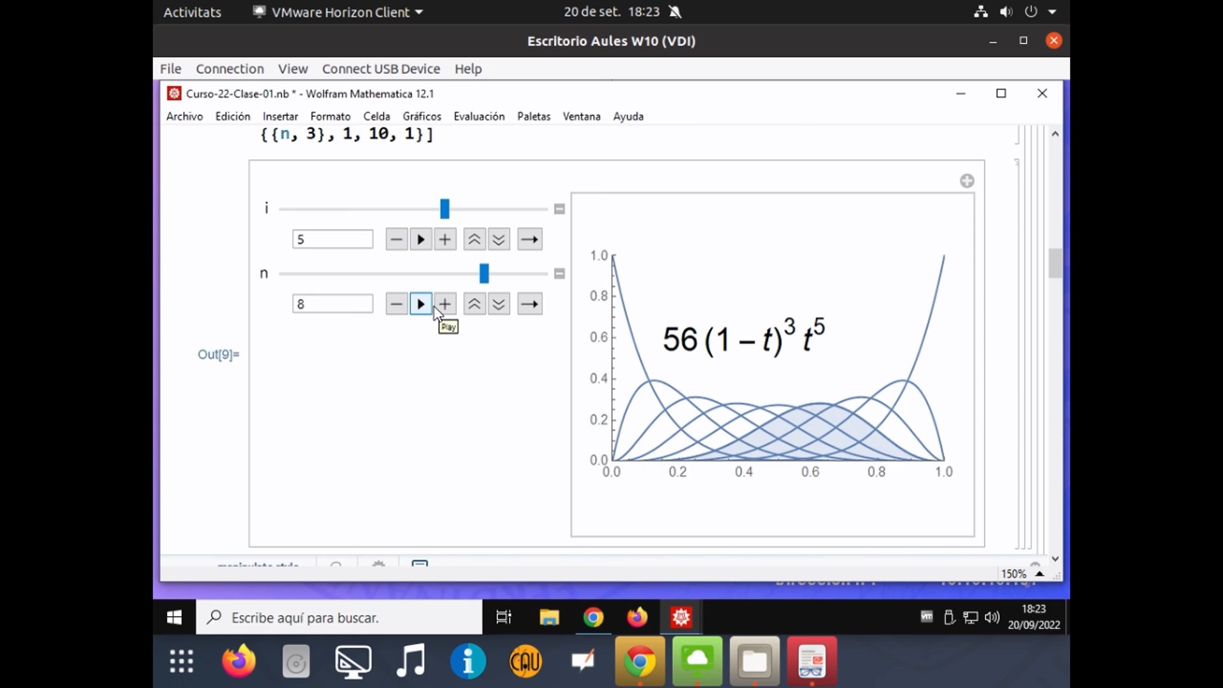Click the step-down chevron for n slider
Image resolution: width=1223 pixels, height=688 pixels.
497,304
